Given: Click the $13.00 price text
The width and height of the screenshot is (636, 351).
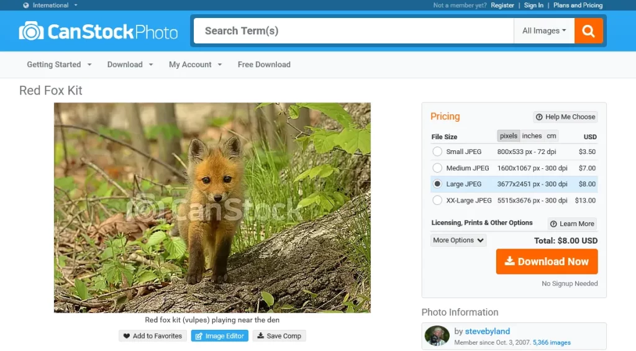Looking at the screenshot, I should pos(585,200).
